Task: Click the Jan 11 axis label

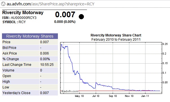Action: tap(145, 96)
